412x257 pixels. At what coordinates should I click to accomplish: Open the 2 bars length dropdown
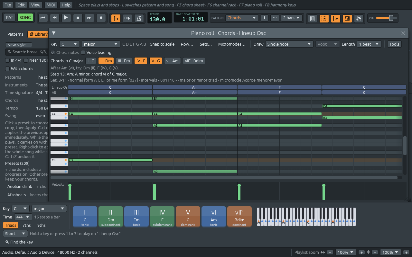tap(292, 18)
